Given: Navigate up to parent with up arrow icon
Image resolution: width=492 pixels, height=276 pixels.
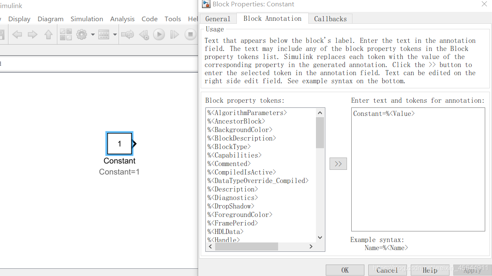Looking at the screenshot, I should 48,34.
